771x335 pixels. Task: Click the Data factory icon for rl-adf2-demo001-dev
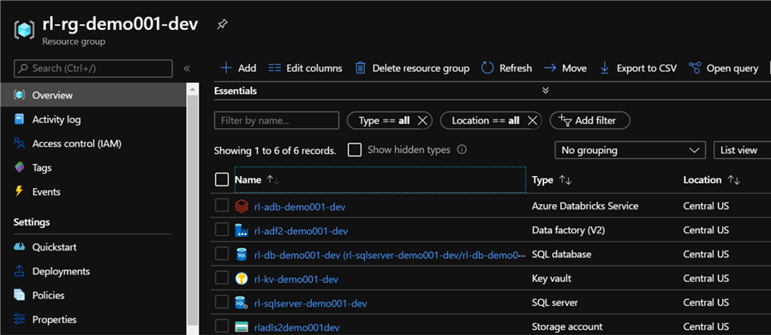coord(241,231)
